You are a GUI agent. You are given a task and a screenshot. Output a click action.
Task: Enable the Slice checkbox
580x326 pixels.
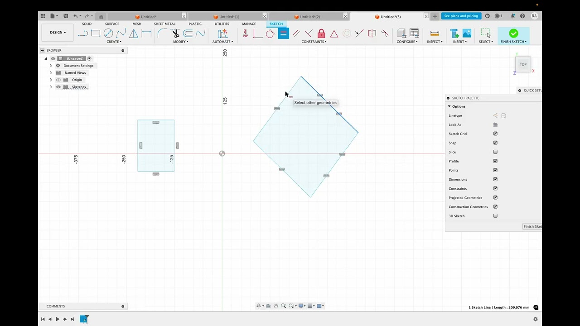pyautogui.click(x=495, y=152)
